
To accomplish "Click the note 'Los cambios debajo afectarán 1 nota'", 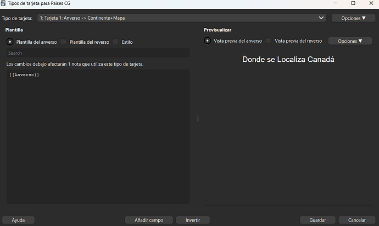I will pyautogui.click(x=75, y=64).
